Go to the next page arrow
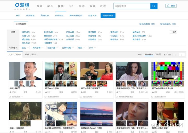The width and height of the screenshot is (188, 133). click(x=182, y=55)
